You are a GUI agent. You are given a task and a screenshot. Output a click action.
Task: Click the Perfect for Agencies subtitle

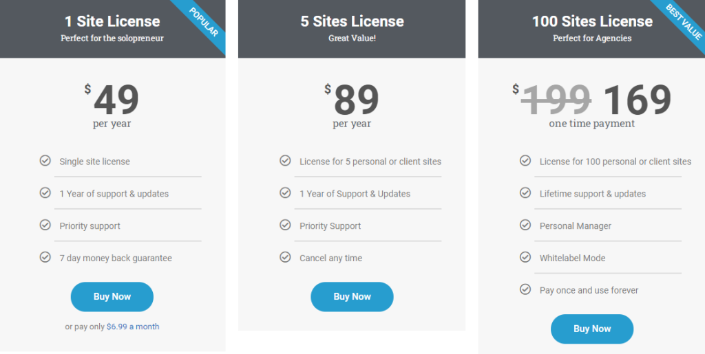point(592,38)
